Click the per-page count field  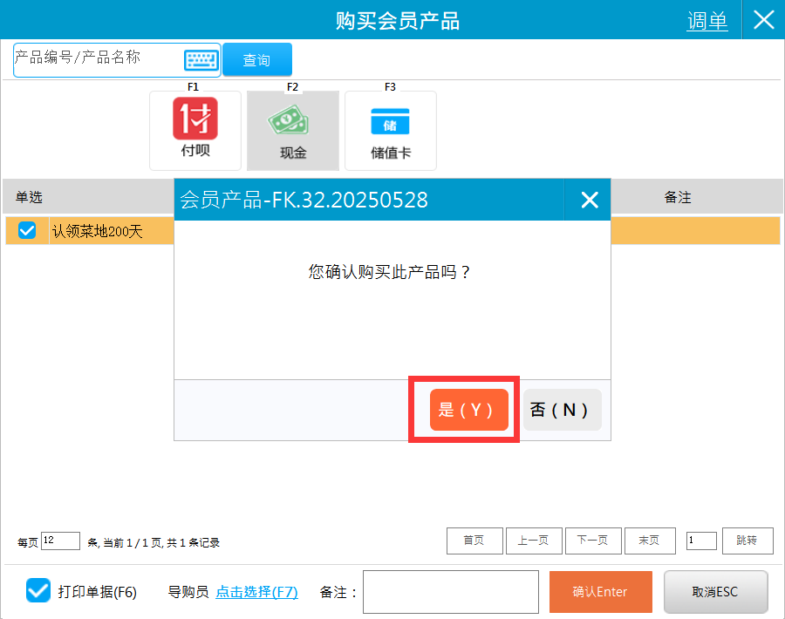click(x=60, y=541)
